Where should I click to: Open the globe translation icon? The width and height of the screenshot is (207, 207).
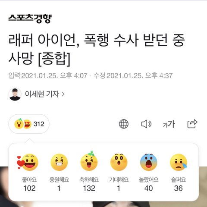coord(124,124)
